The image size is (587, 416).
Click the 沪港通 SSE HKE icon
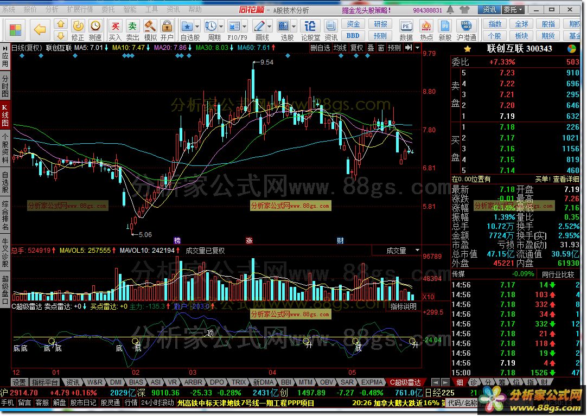coord(466,30)
